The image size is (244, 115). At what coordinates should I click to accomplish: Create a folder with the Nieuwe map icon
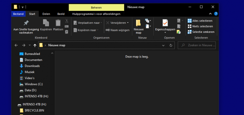click(138, 23)
